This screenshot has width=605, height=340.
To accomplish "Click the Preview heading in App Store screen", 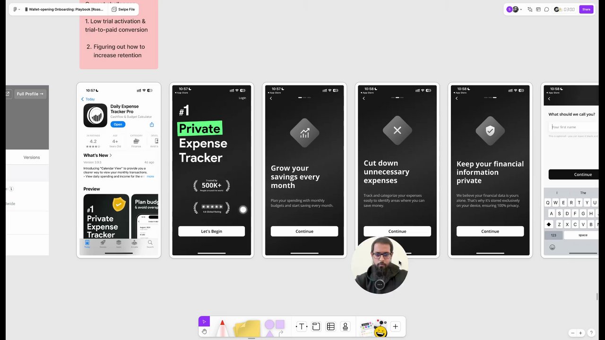I will click(x=92, y=189).
